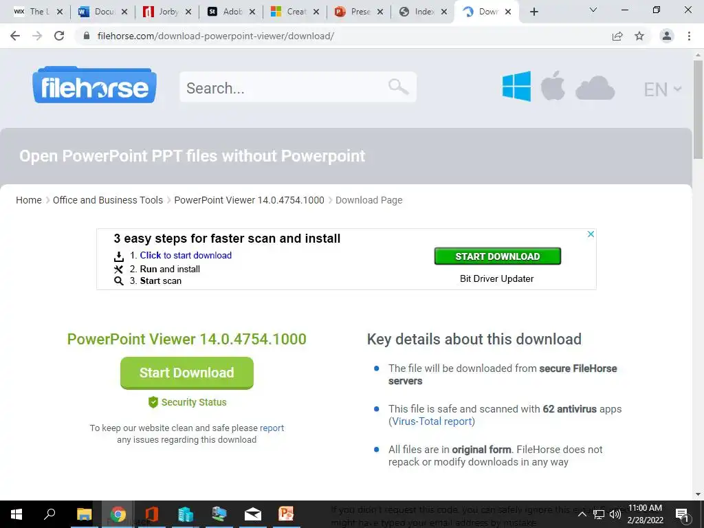Screen dimensions: 704x528
Task: Click the report link
Action: point(272,428)
